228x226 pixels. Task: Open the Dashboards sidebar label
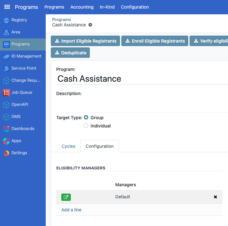click(x=23, y=128)
